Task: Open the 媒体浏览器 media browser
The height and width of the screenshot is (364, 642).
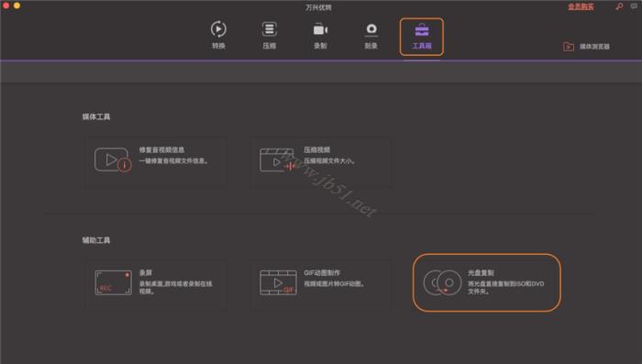Action: tap(586, 47)
